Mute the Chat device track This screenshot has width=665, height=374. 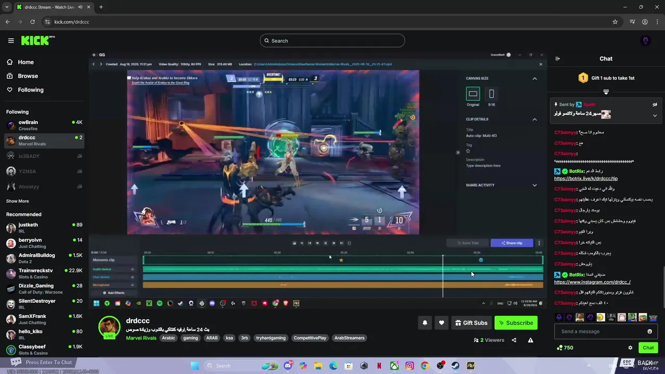click(132, 277)
